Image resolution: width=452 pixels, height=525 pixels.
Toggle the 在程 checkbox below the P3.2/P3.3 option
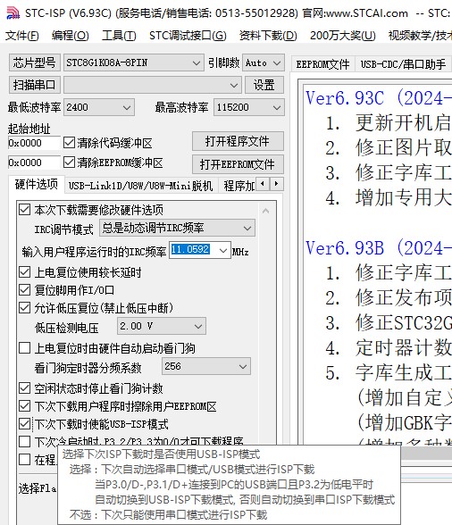coord(24,460)
